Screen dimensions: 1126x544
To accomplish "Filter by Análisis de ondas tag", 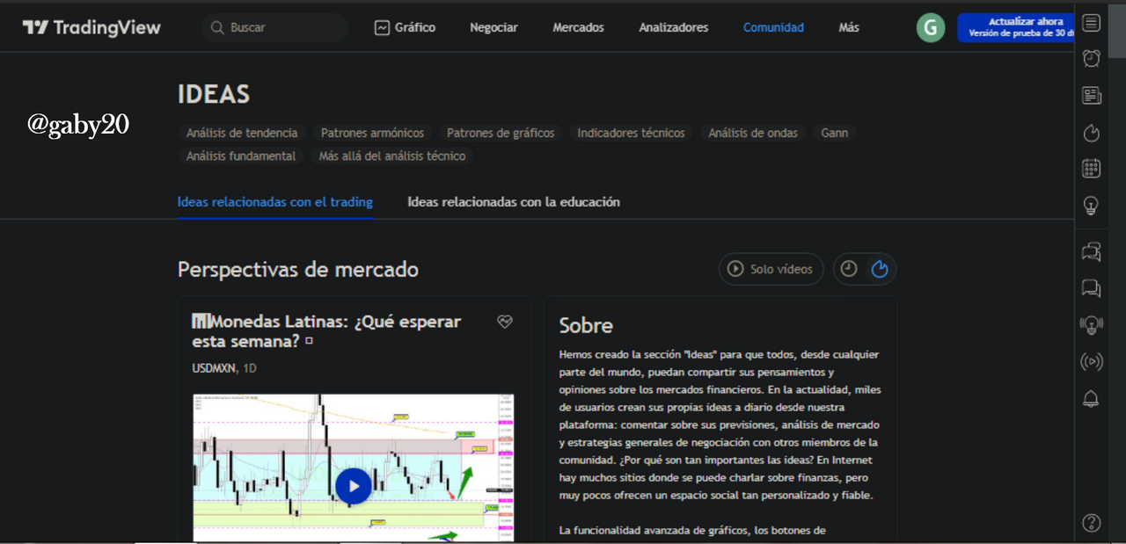I will (753, 134).
